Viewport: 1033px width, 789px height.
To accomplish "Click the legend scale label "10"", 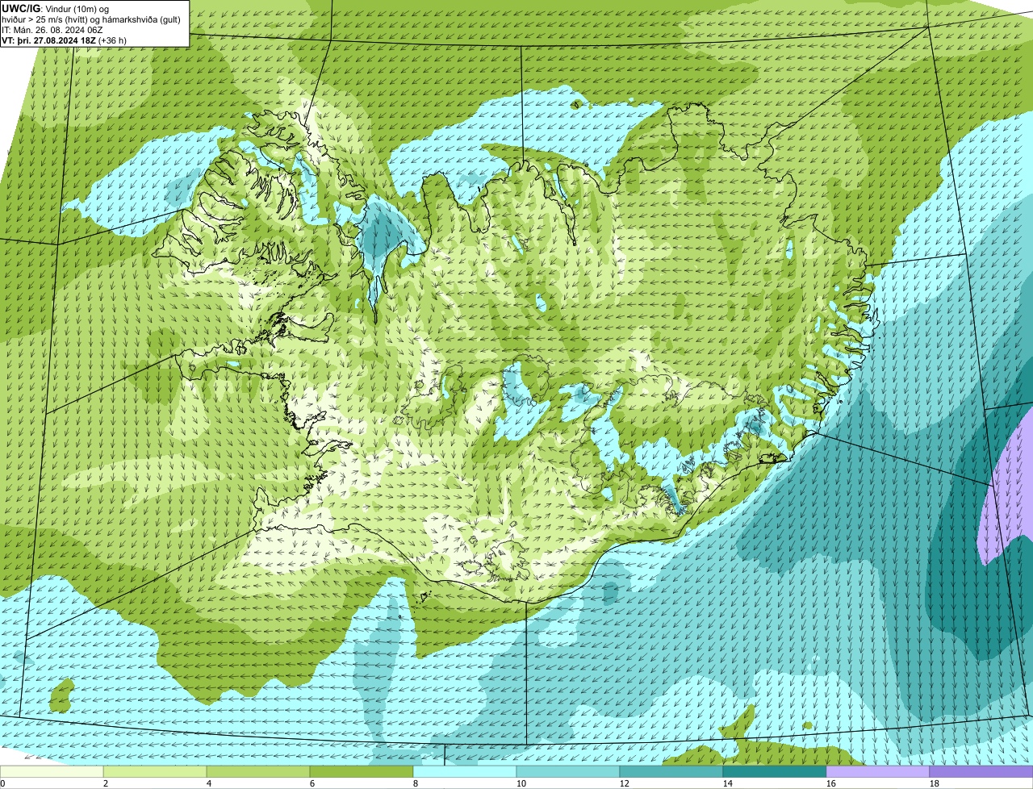I will [x=521, y=783].
